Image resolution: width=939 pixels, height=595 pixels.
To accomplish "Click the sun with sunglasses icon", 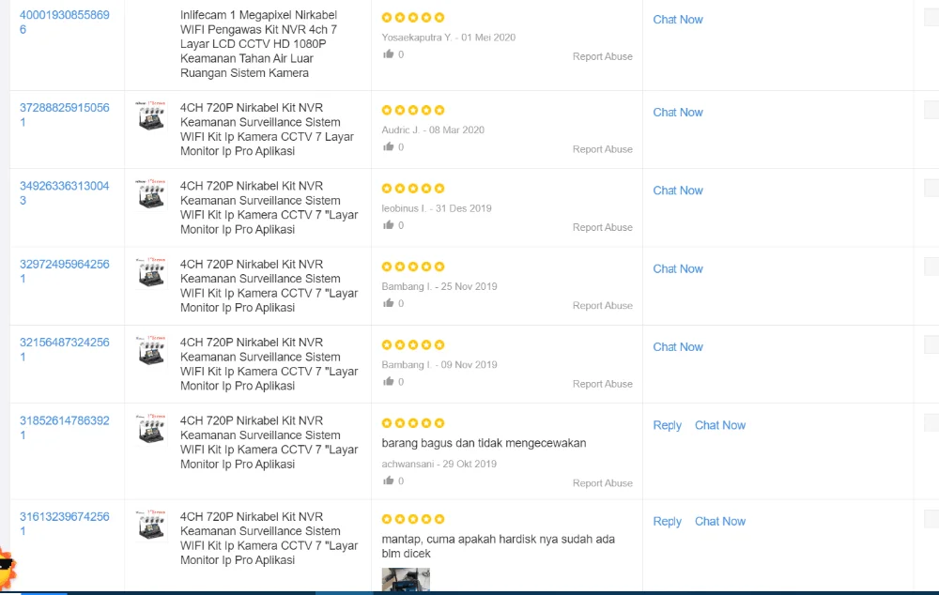I will pos(6,566).
